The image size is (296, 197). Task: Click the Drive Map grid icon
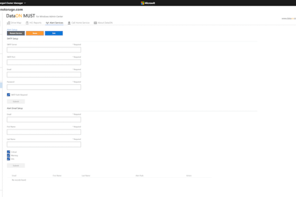(9, 23)
